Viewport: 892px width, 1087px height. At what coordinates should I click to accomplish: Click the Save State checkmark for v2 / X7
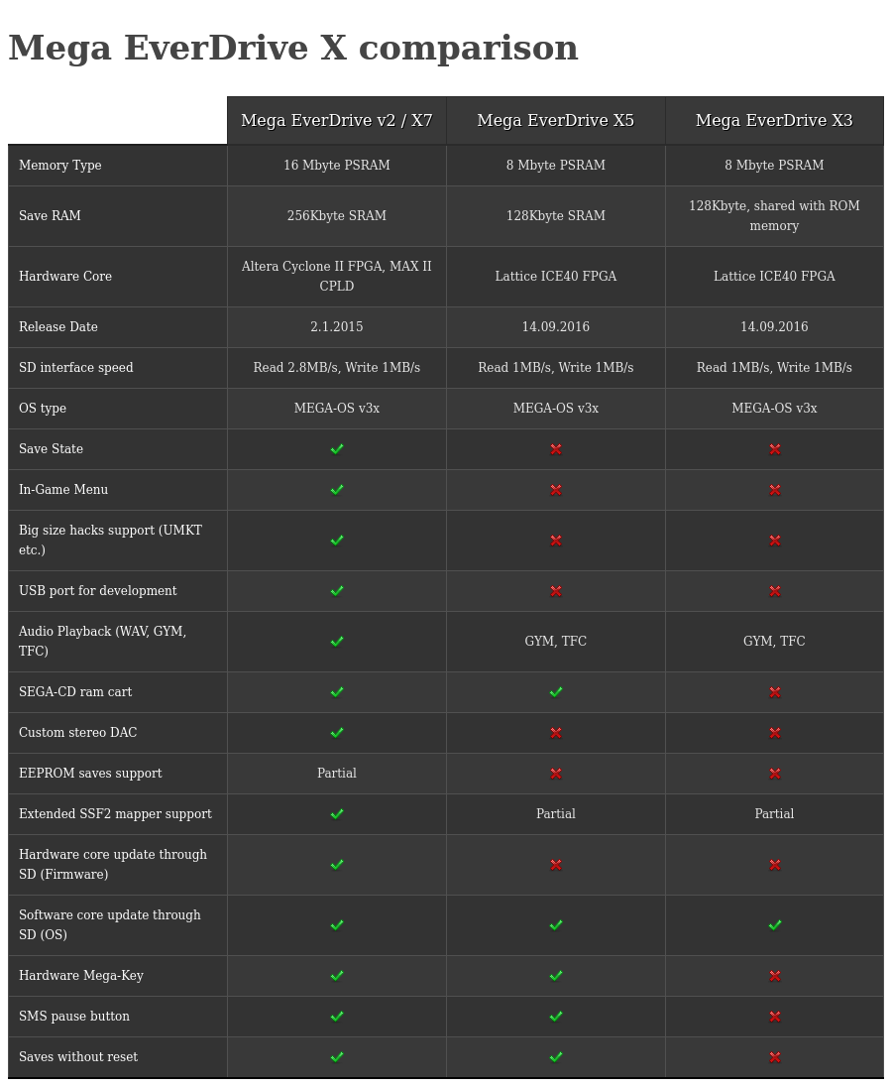coord(337,449)
